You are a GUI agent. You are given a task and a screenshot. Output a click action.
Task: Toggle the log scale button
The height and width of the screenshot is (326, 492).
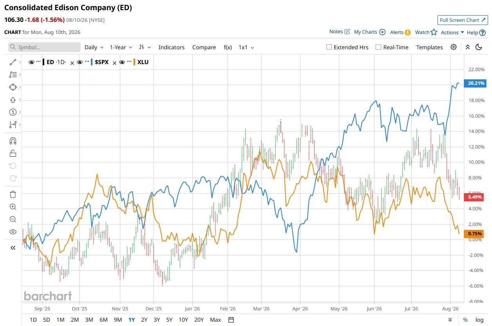(479, 320)
